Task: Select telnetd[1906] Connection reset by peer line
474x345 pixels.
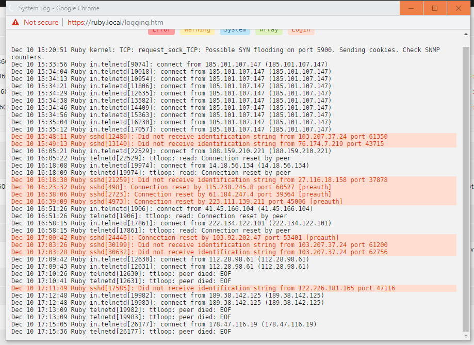Action: [x=150, y=216]
